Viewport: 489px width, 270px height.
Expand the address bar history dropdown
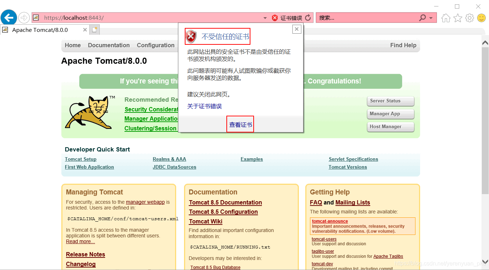coord(265,18)
